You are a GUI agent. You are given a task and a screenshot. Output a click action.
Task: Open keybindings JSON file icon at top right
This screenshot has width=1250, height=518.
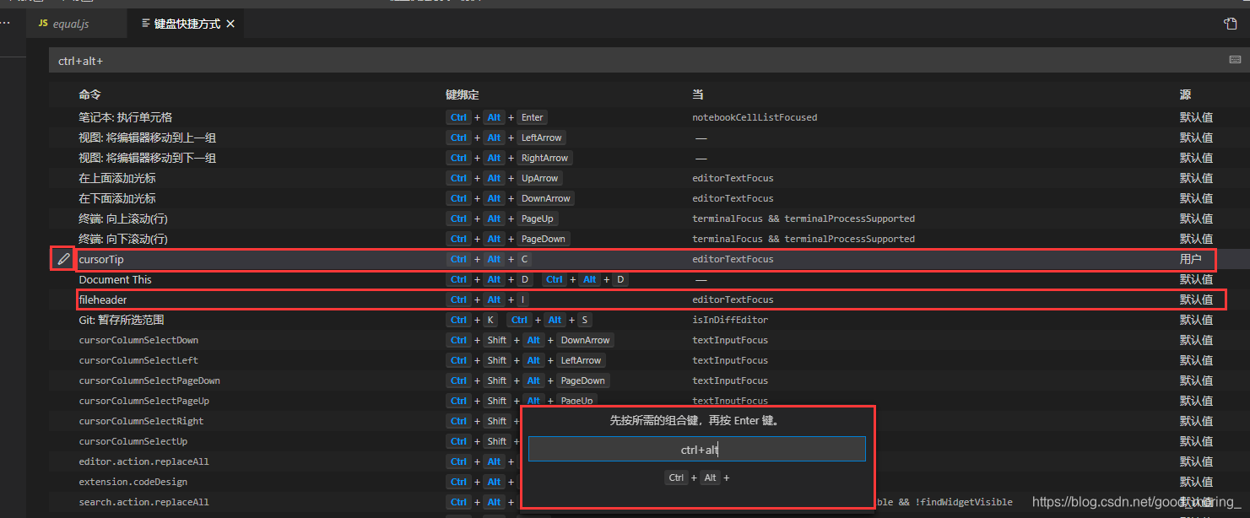[1231, 24]
